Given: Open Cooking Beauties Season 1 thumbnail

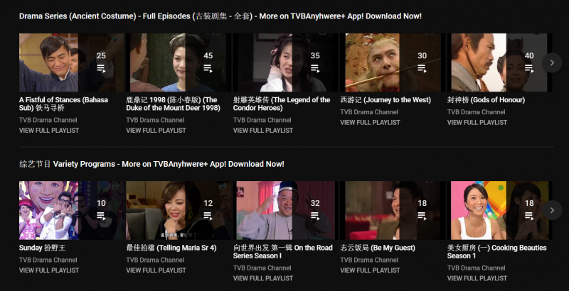Looking at the screenshot, I should (499, 210).
